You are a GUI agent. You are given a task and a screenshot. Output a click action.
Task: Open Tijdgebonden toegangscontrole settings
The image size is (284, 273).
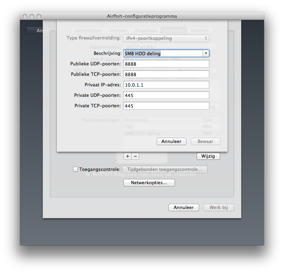point(165,170)
